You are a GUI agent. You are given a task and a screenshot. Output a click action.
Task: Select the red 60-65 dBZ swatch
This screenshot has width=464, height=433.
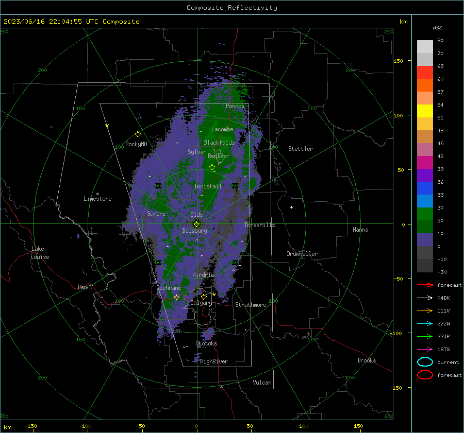[x=425, y=73]
